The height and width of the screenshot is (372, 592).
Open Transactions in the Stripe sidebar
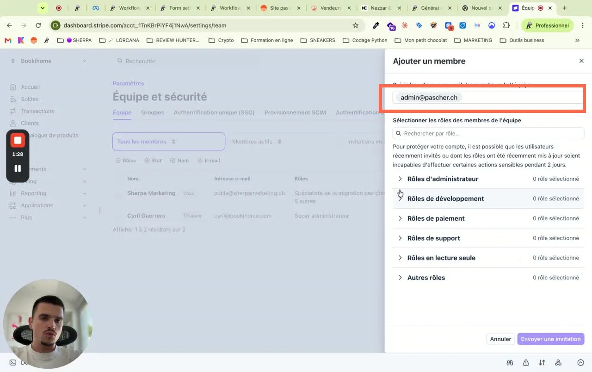click(x=37, y=111)
